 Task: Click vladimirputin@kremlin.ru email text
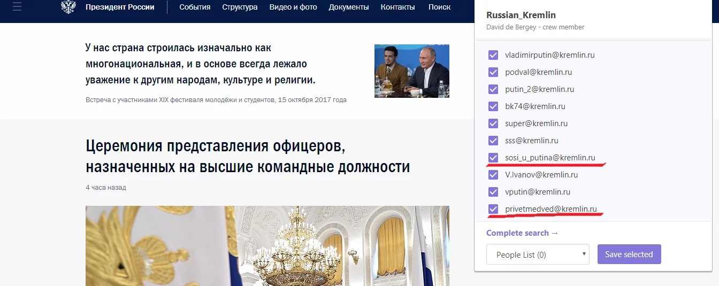(x=550, y=55)
